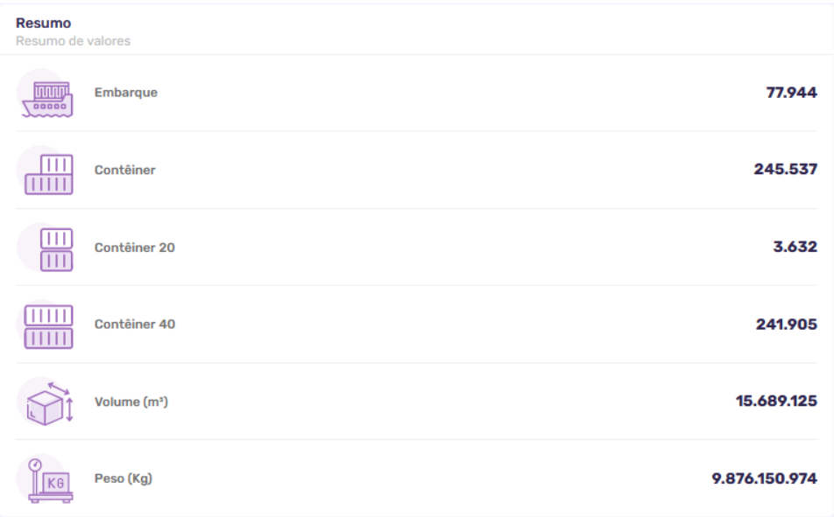This screenshot has height=517, width=834.
Task: Click the Resumo de valores subtitle
Action: tap(73, 41)
